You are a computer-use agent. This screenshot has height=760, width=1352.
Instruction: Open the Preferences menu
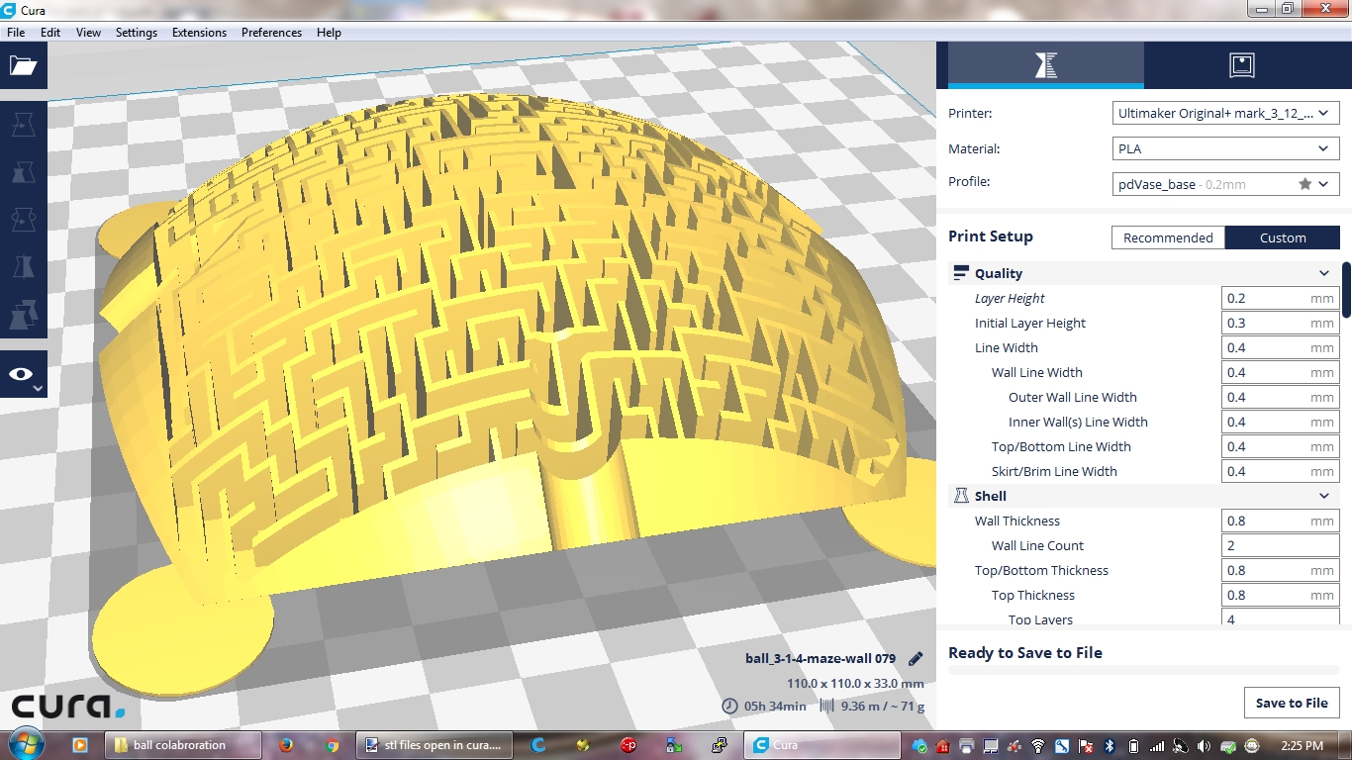pos(271,32)
